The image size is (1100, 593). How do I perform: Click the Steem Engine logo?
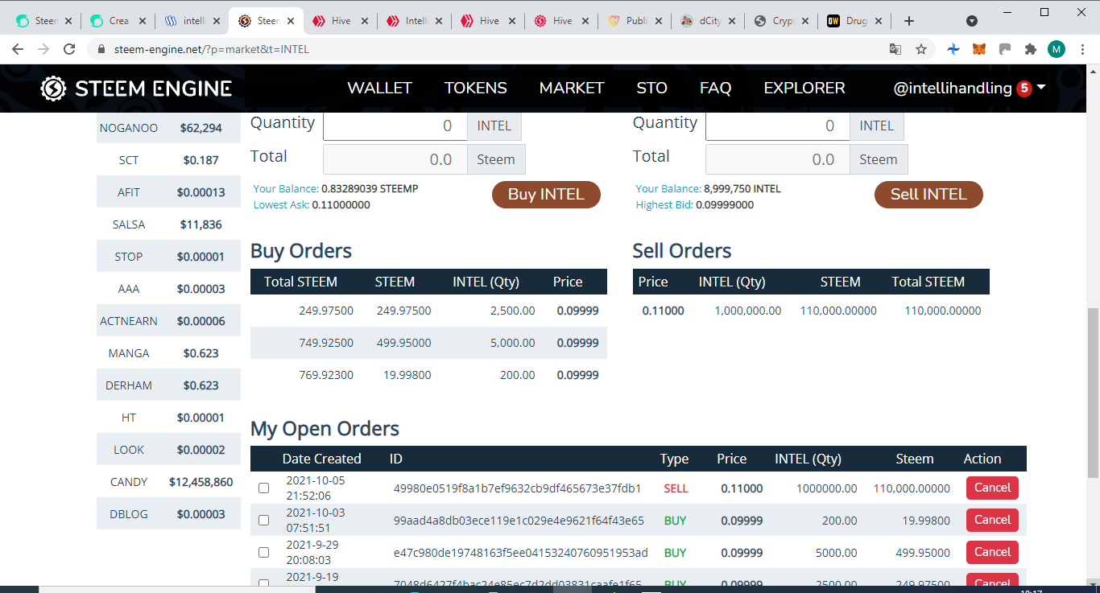(136, 89)
